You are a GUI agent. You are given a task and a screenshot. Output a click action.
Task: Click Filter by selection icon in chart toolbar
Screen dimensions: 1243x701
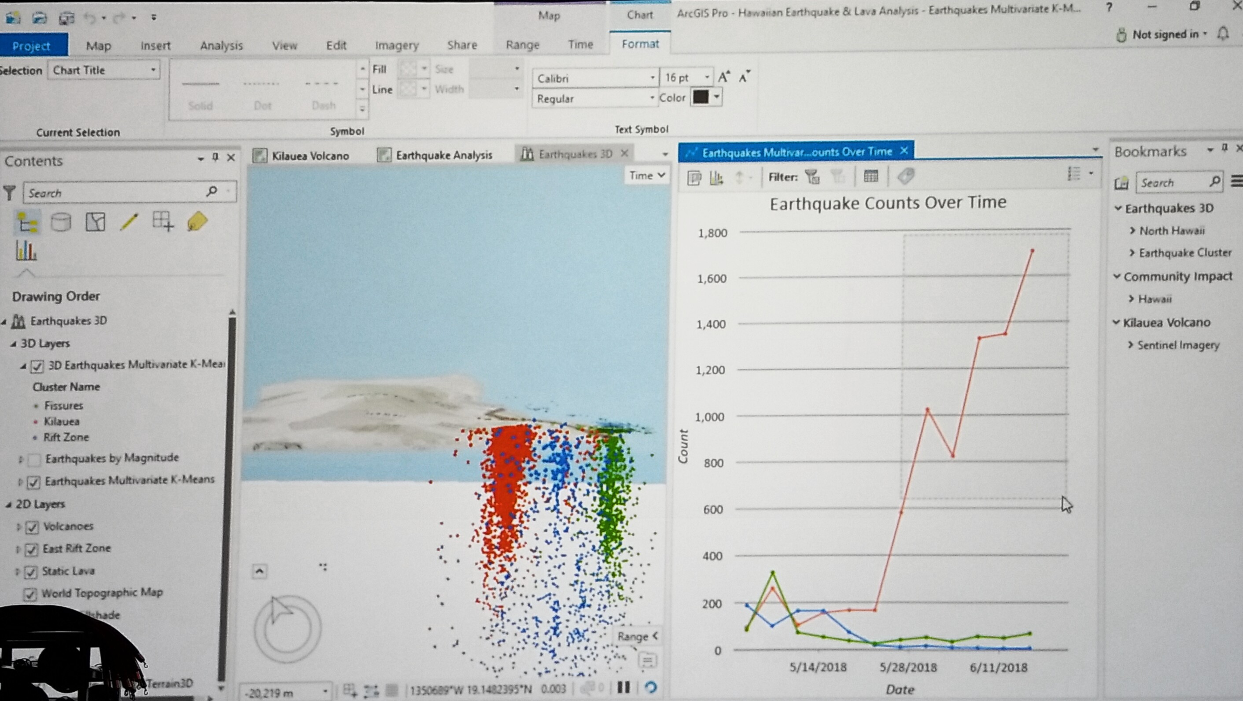tap(812, 177)
